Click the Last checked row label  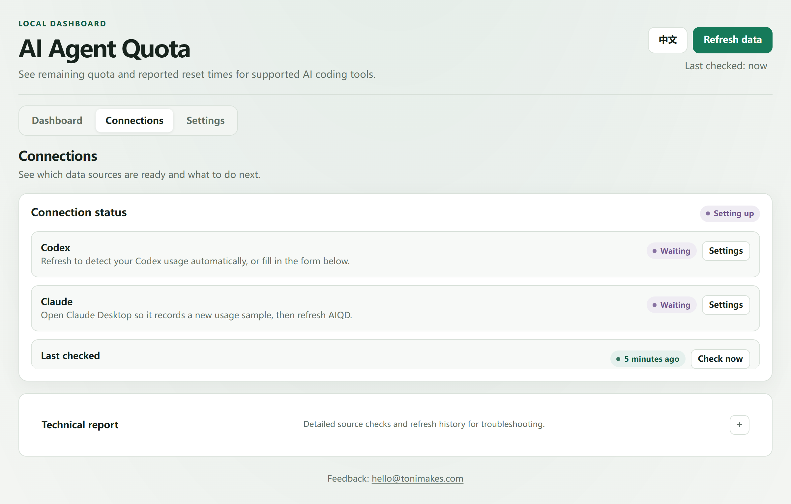click(x=70, y=356)
